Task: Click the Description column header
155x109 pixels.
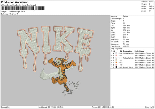Action: [x=128, y=51]
